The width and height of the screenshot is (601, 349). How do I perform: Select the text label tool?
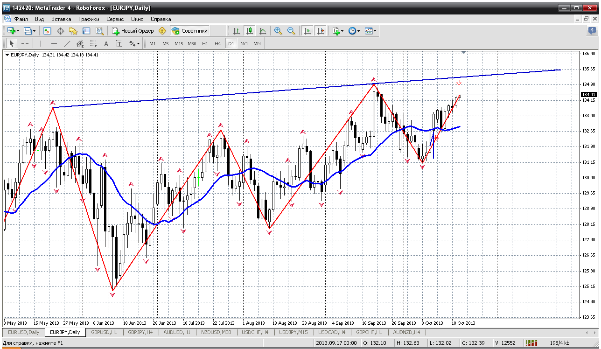(119, 43)
